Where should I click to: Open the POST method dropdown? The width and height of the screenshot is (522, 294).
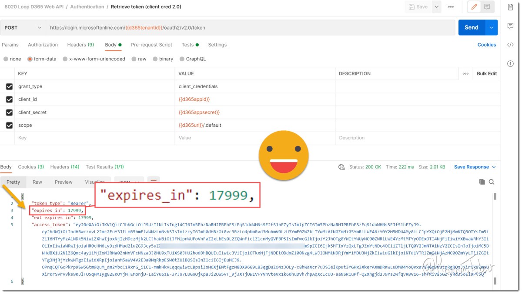tap(23, 27)
